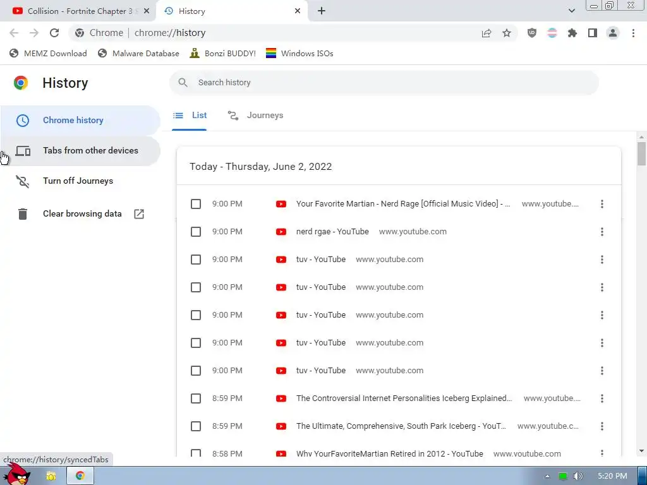Click the Today - Thursday, June 2, 2022 header
Image resolution: width=647 pixels, height=485 pixels.
click(261, 167)
